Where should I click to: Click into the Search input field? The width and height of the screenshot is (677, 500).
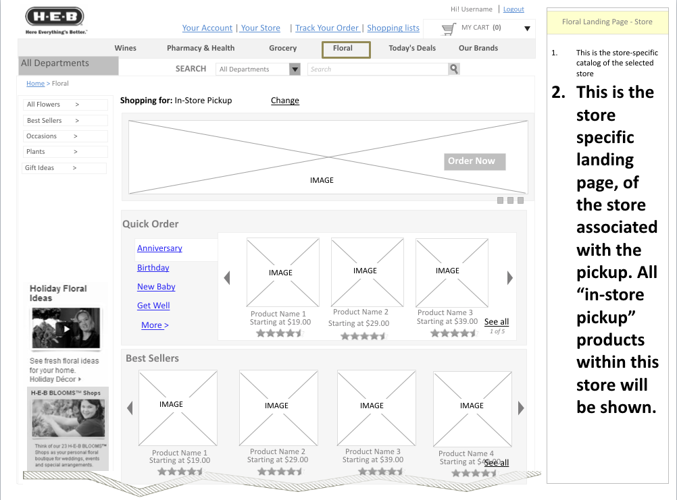click(378, 69)
